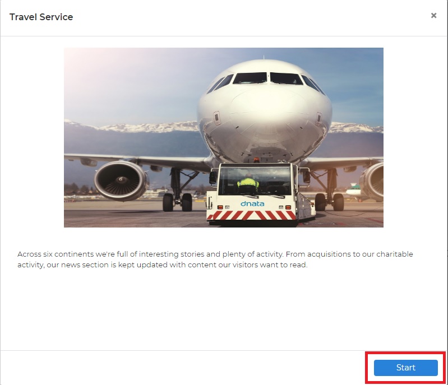Click the tug's left side mirror
This screenshot has width=448, height=385.
[x=213, y=177]
